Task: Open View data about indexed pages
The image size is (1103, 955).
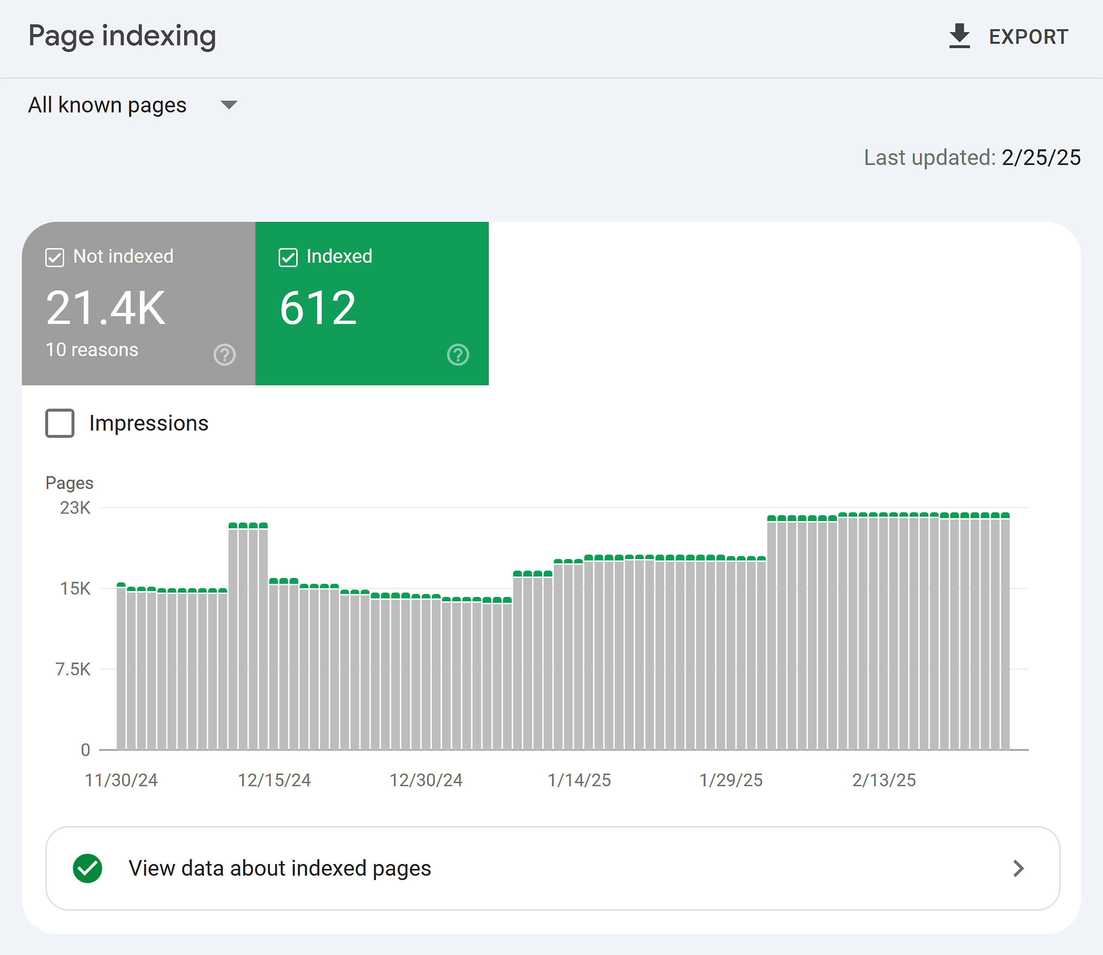Action: [x=280, y=869]
